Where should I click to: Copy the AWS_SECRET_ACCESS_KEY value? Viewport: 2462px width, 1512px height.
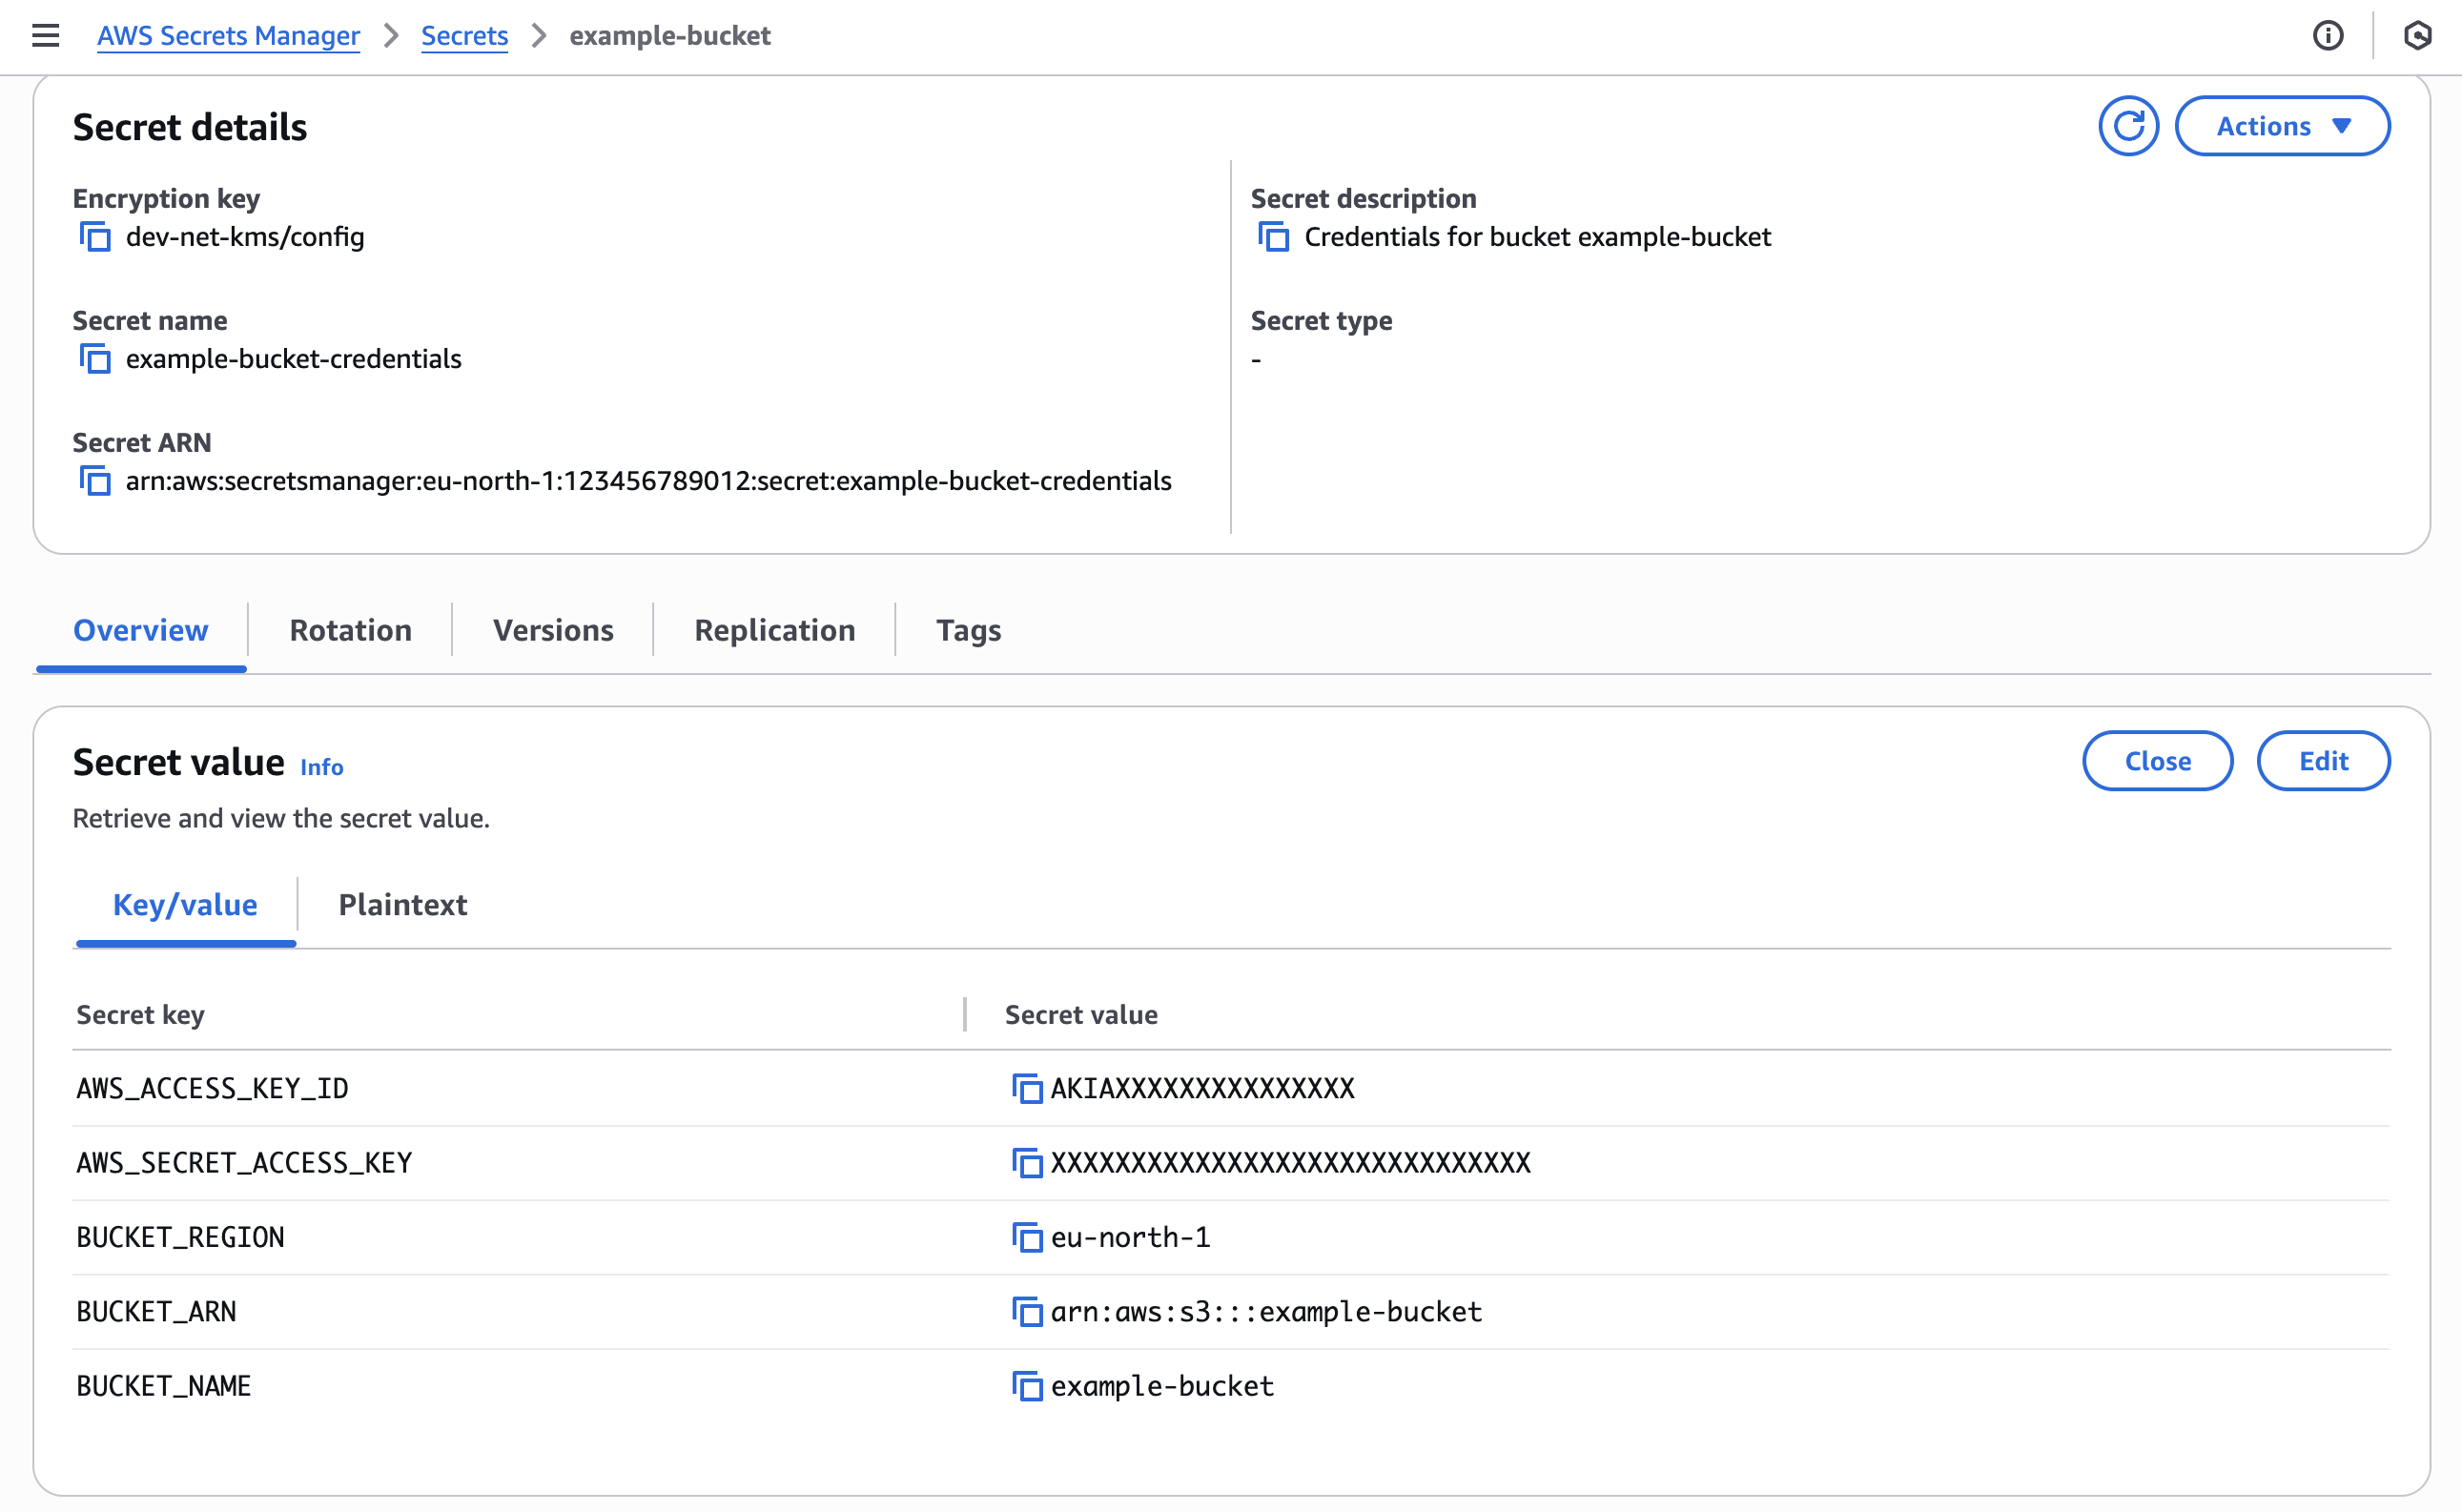[1026, 1162]
